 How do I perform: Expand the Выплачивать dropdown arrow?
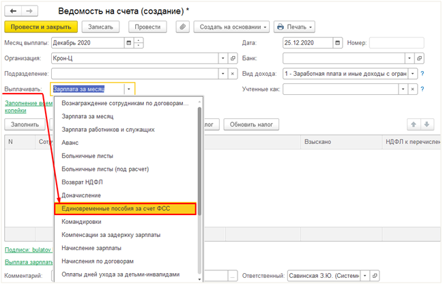tap(128, 89)
